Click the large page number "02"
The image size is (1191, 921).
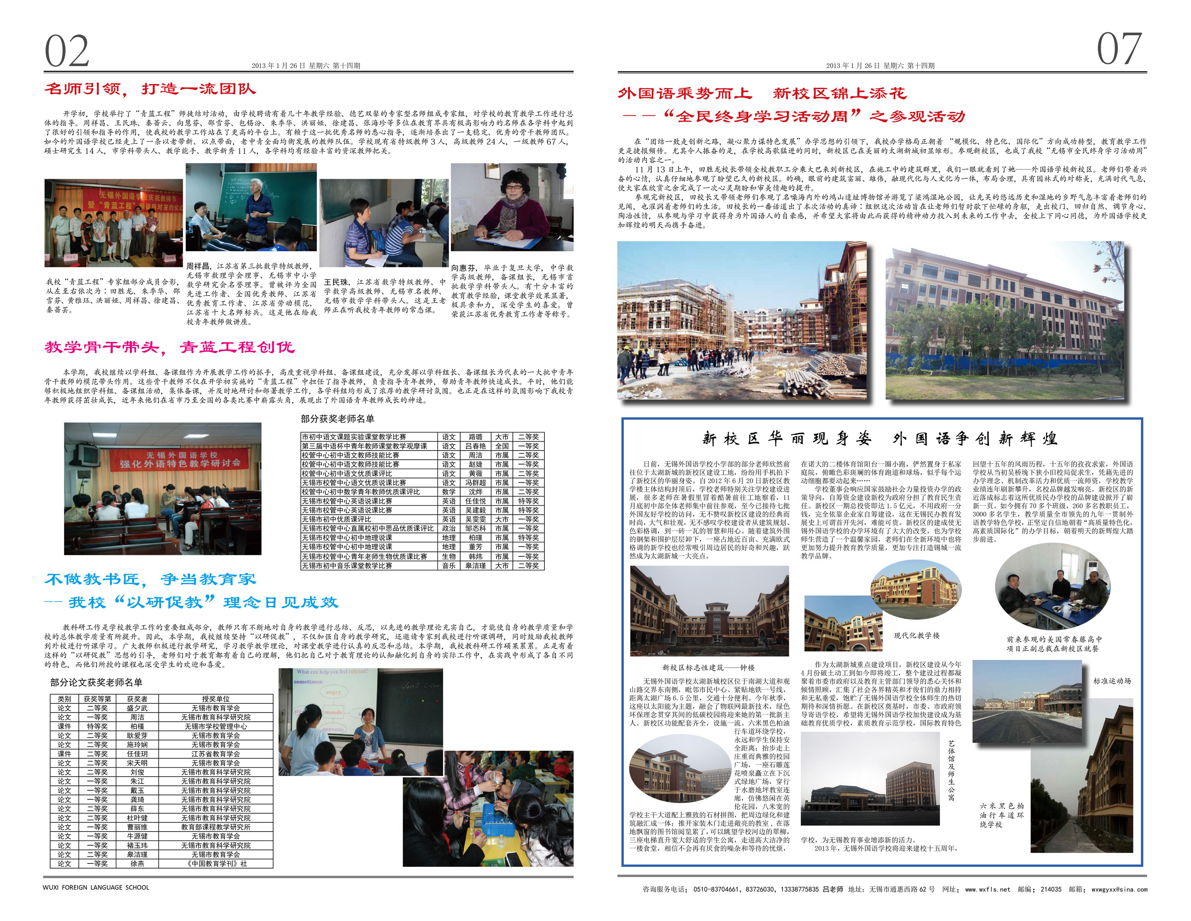pos(67,51)
